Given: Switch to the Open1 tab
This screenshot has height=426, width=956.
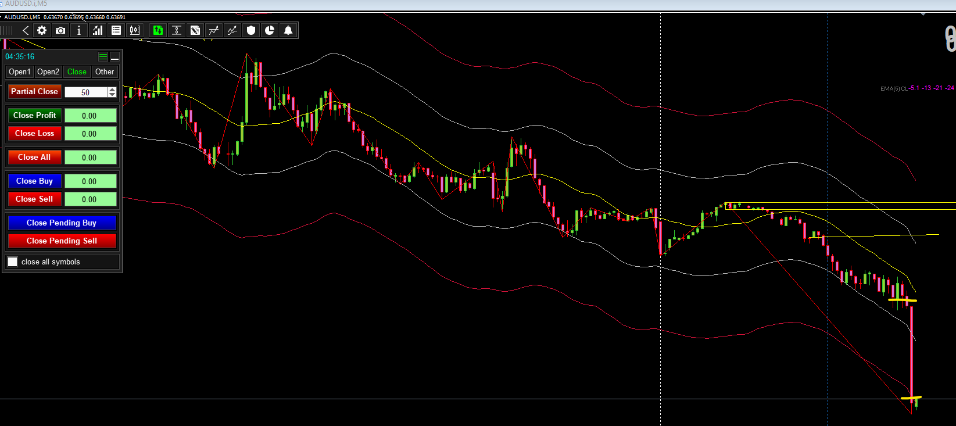Looking at the screenshot, I should [x=19, y=71].
